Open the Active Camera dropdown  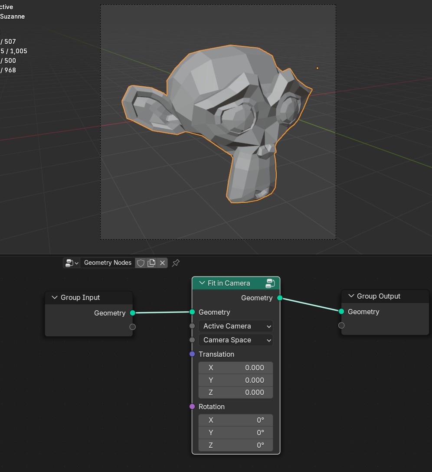[236, 326]
